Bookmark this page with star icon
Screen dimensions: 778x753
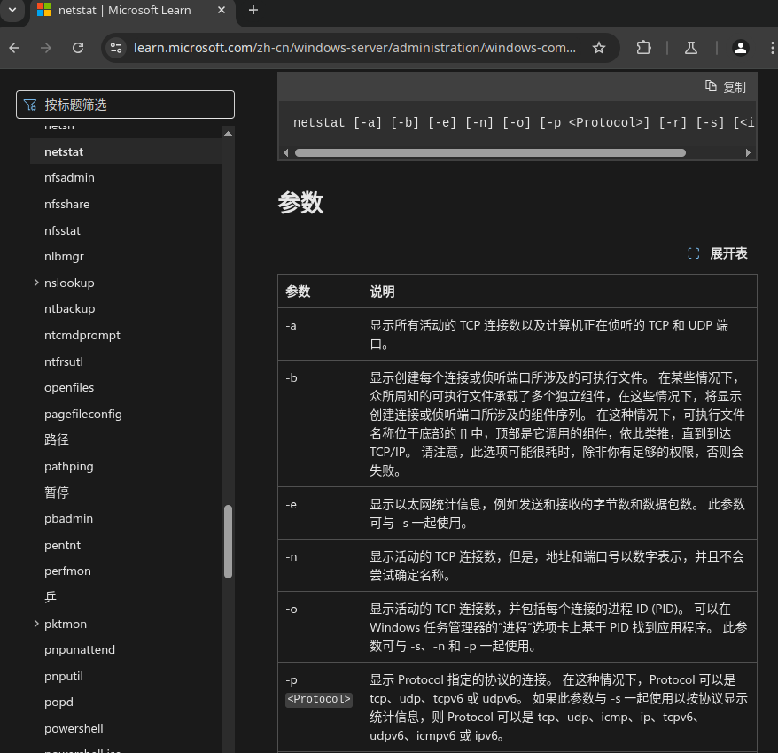[x=599, y=48]
